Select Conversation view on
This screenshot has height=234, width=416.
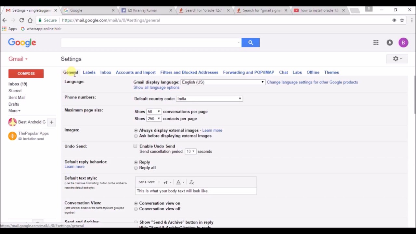click(x=136, y=203)
